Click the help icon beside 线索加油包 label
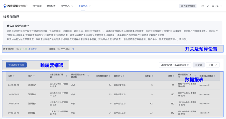 point(17,49)
